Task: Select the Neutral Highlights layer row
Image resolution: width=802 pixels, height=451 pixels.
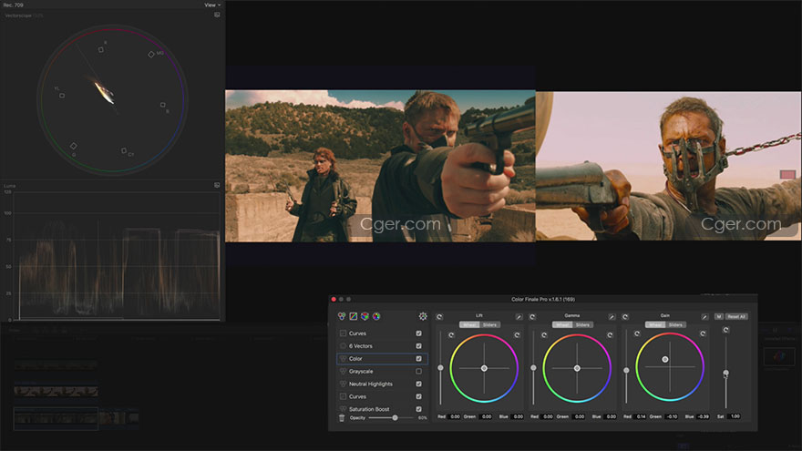Action: point(382,384)
